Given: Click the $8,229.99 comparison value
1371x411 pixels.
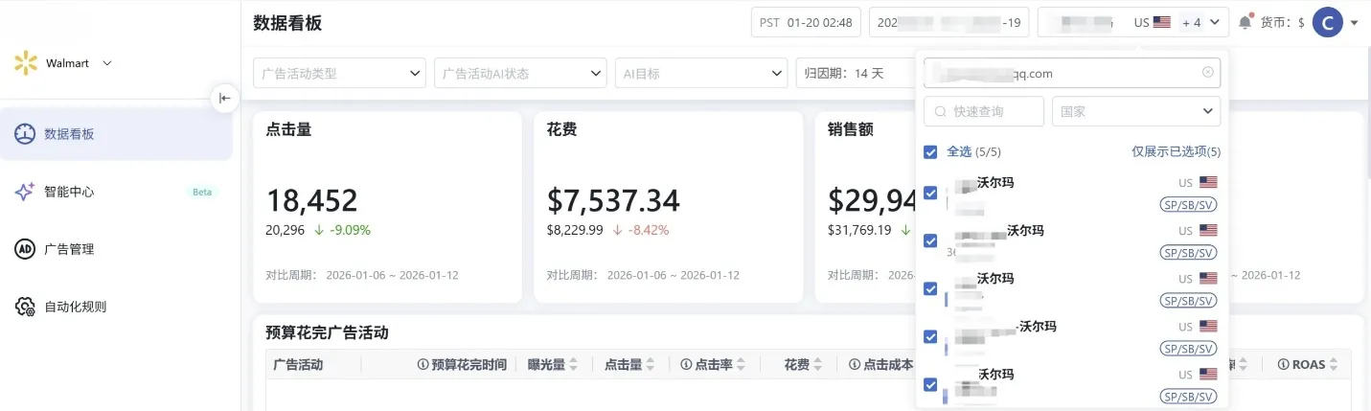Looking at the screenshot, I should 575,230.
